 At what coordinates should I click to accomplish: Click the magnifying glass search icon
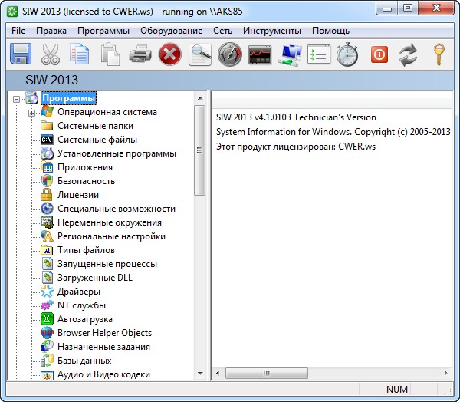tap(200, 55)
